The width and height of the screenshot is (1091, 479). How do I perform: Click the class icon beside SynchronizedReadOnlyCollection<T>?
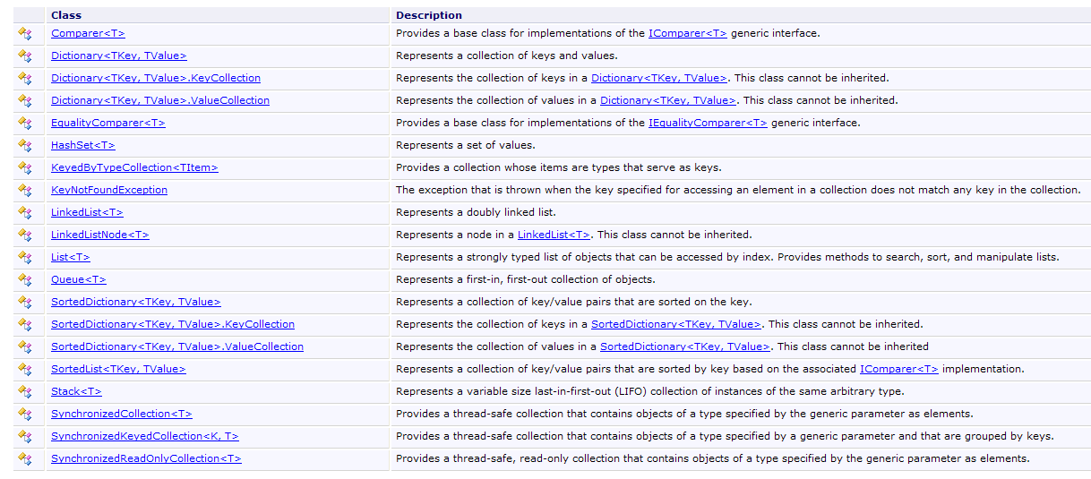pos(24,458)
